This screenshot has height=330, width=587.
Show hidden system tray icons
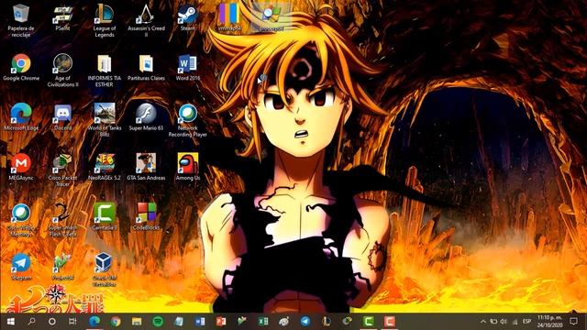point(483,322)
